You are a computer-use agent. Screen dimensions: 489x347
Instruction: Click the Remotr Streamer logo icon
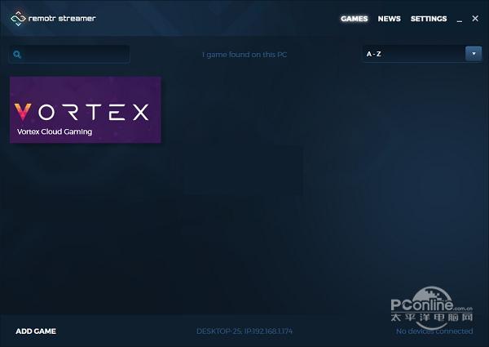click(18, 19)
